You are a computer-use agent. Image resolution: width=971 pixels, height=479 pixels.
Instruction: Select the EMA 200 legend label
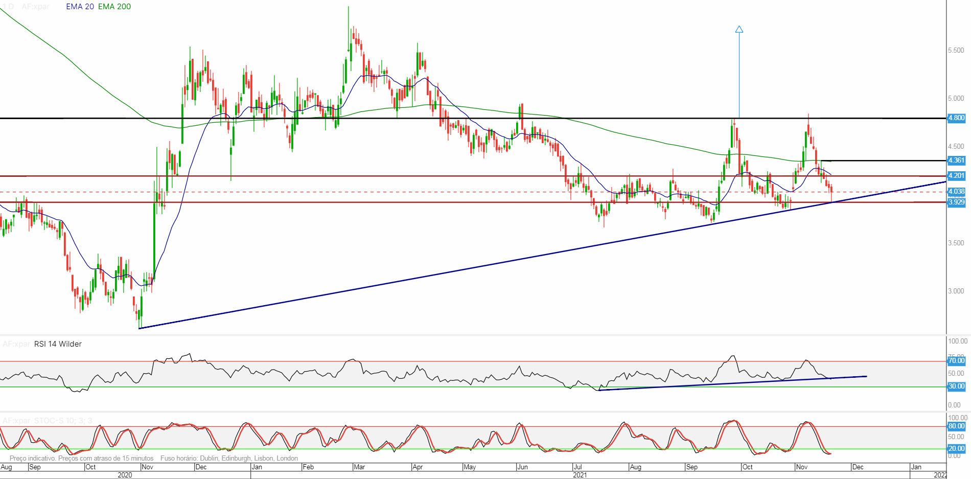pos(114,7)
